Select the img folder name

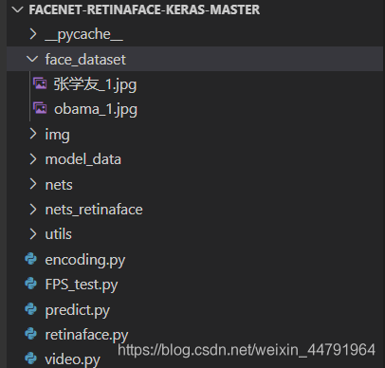[57, 136]
